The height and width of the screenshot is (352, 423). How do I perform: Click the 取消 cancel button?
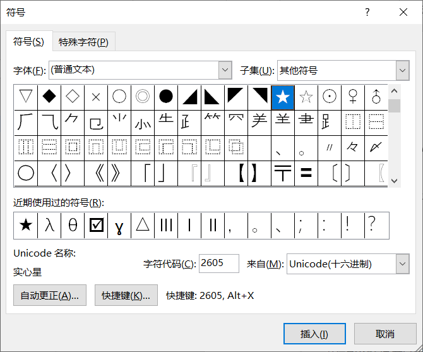(385, 334)
